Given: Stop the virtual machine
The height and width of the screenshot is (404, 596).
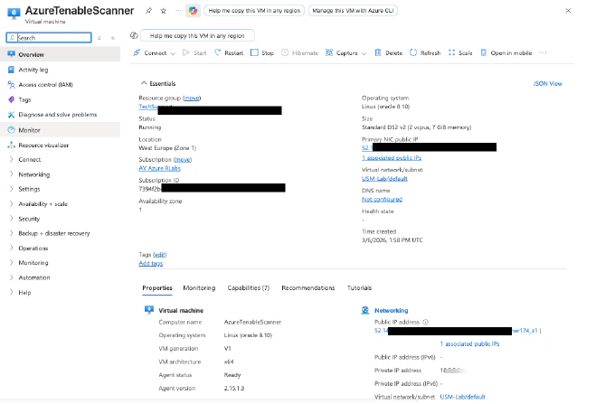Looking at the screenshot, I should pyautogui.click(x=262, y=52).
